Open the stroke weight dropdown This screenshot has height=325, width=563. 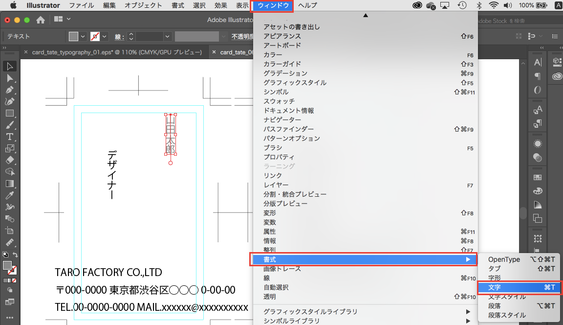(x=168, y=36)
